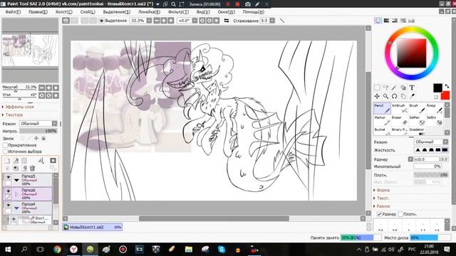Select the Bucket fill tool
Viewport: 456px width, 256px height.
point(382,131)
